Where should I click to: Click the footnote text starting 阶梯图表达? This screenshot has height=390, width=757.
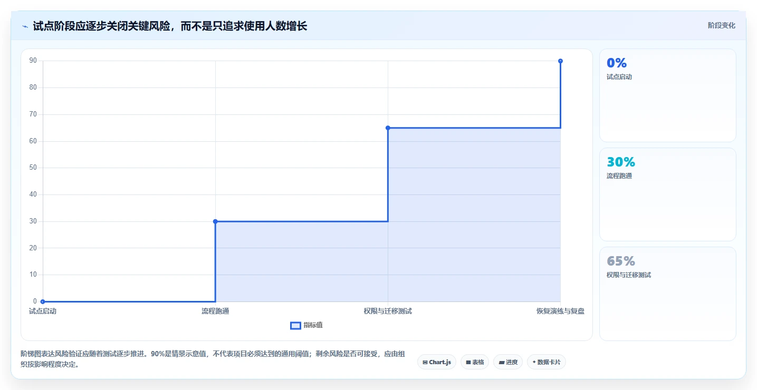pyautogui.click(x=213, y=359)
